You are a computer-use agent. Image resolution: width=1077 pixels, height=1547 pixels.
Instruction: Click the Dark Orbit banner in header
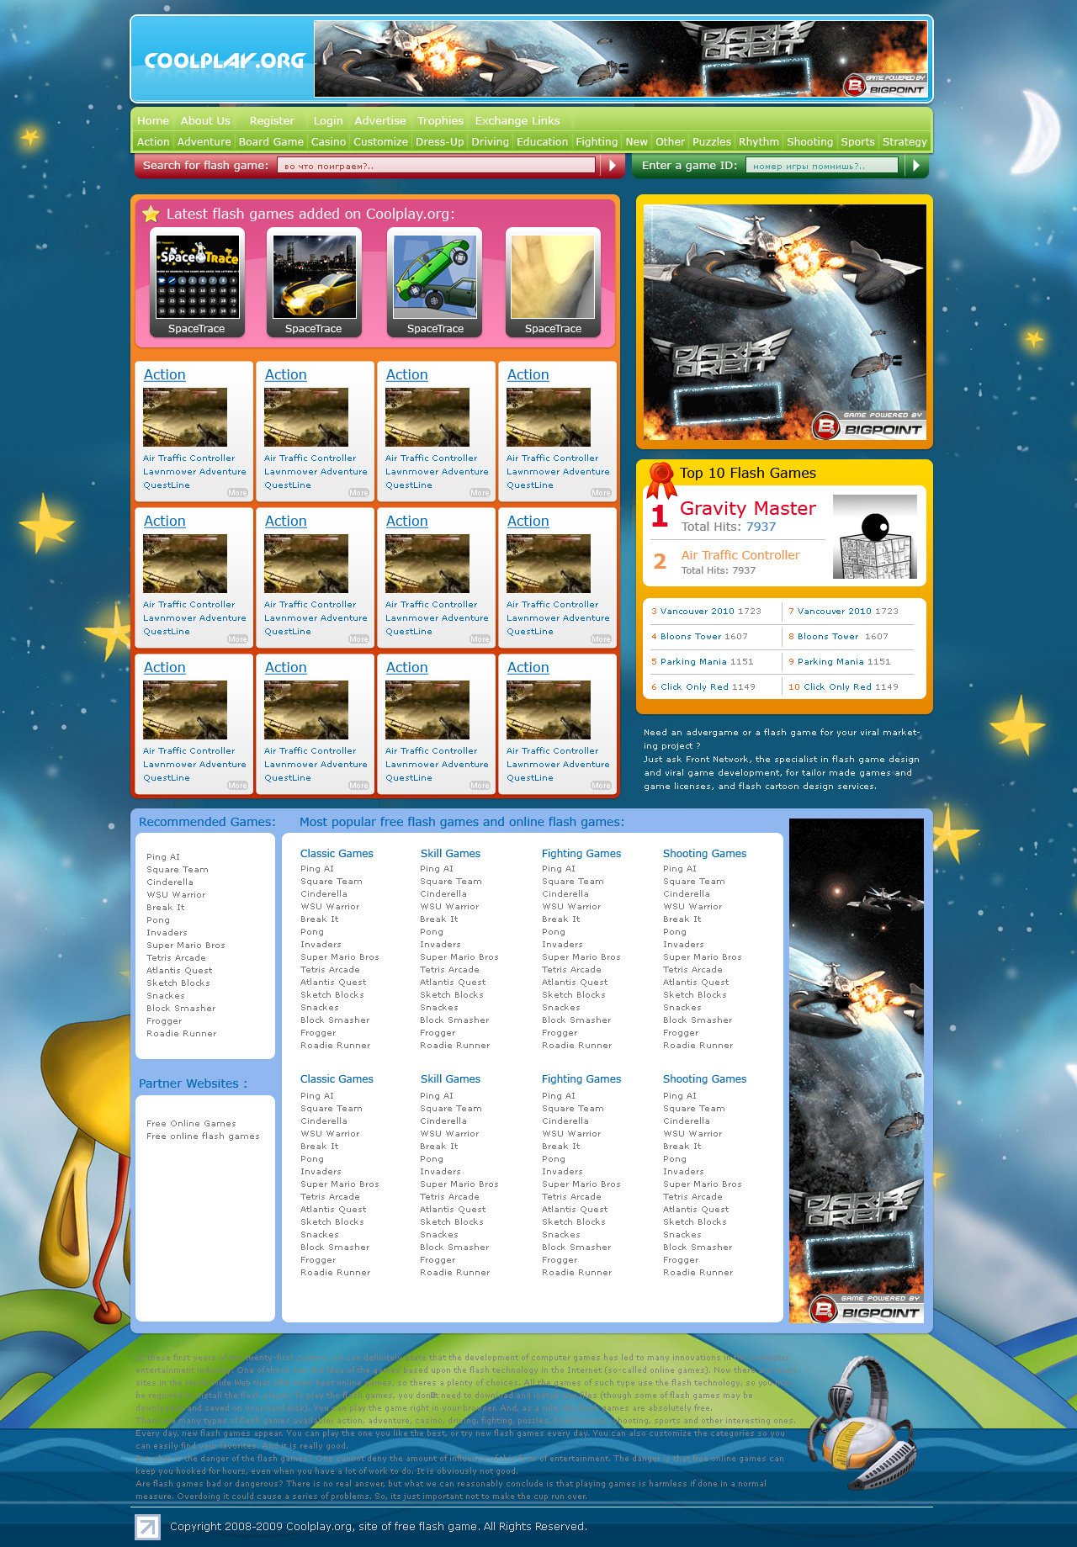(x=621, y=59)
